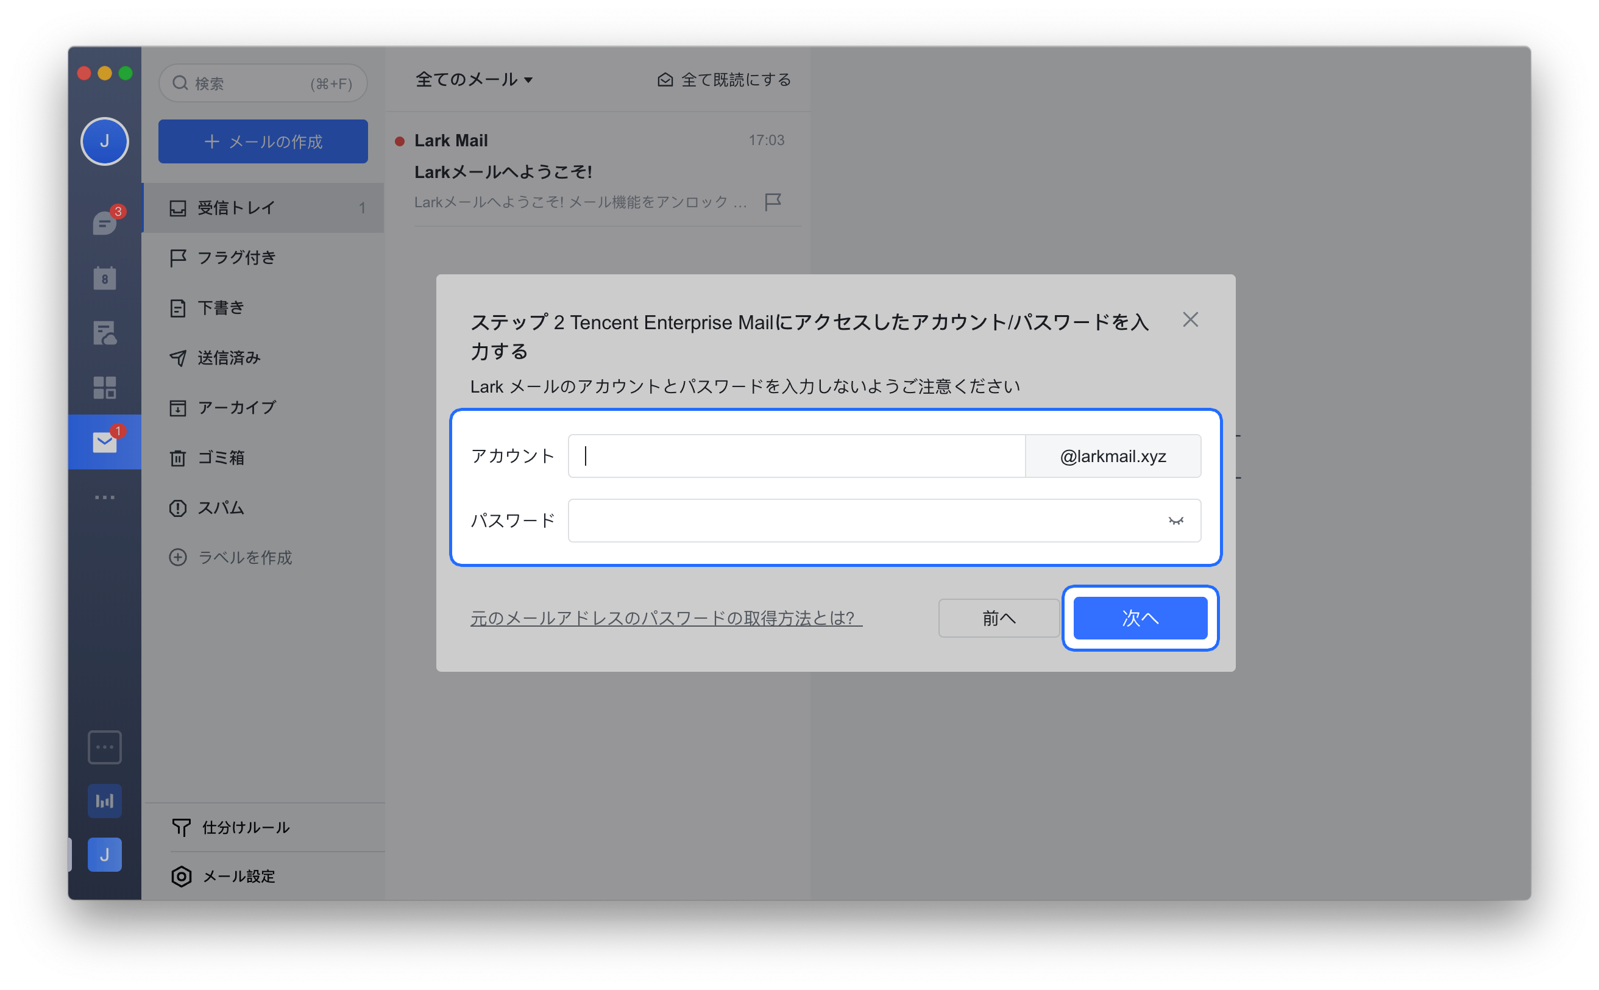
Task: Click the 次へ button
Action: [x=1140, y=618]
